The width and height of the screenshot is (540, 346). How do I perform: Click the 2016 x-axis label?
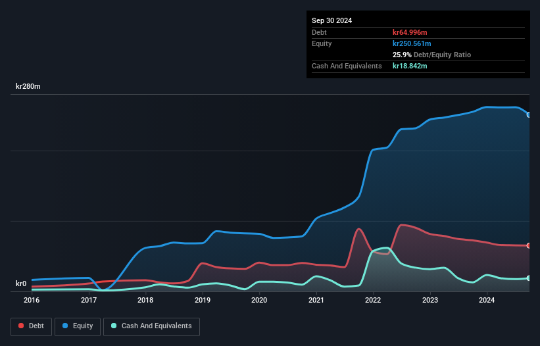[x=32, y=300]
